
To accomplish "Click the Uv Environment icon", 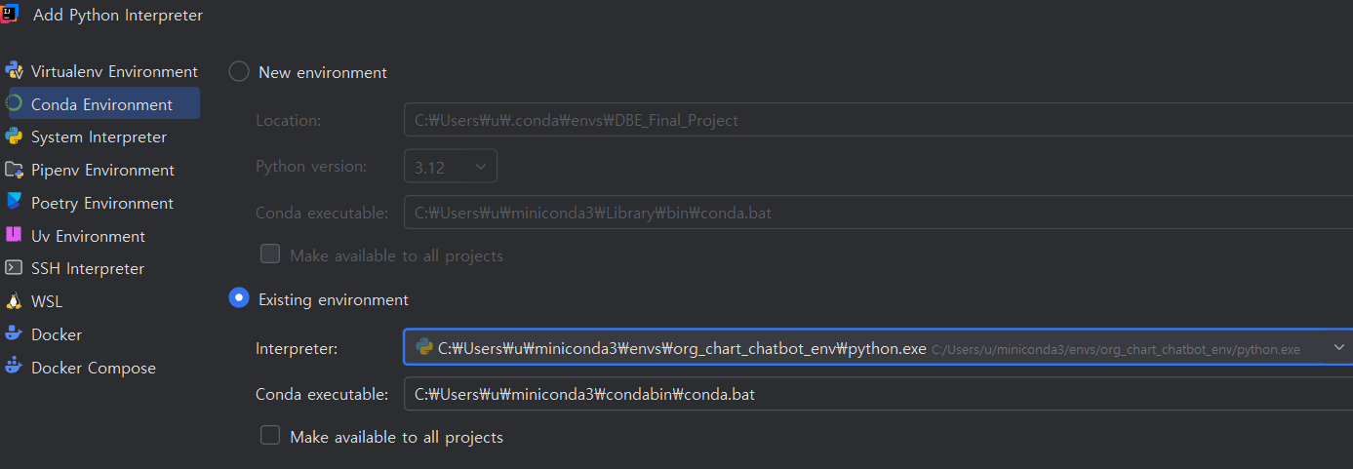I will click(14, 236).
